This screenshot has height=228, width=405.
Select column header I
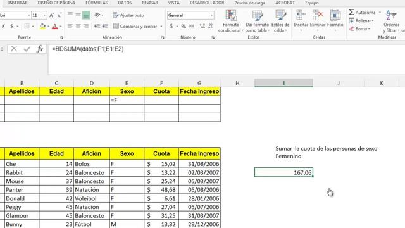point(283,83)
